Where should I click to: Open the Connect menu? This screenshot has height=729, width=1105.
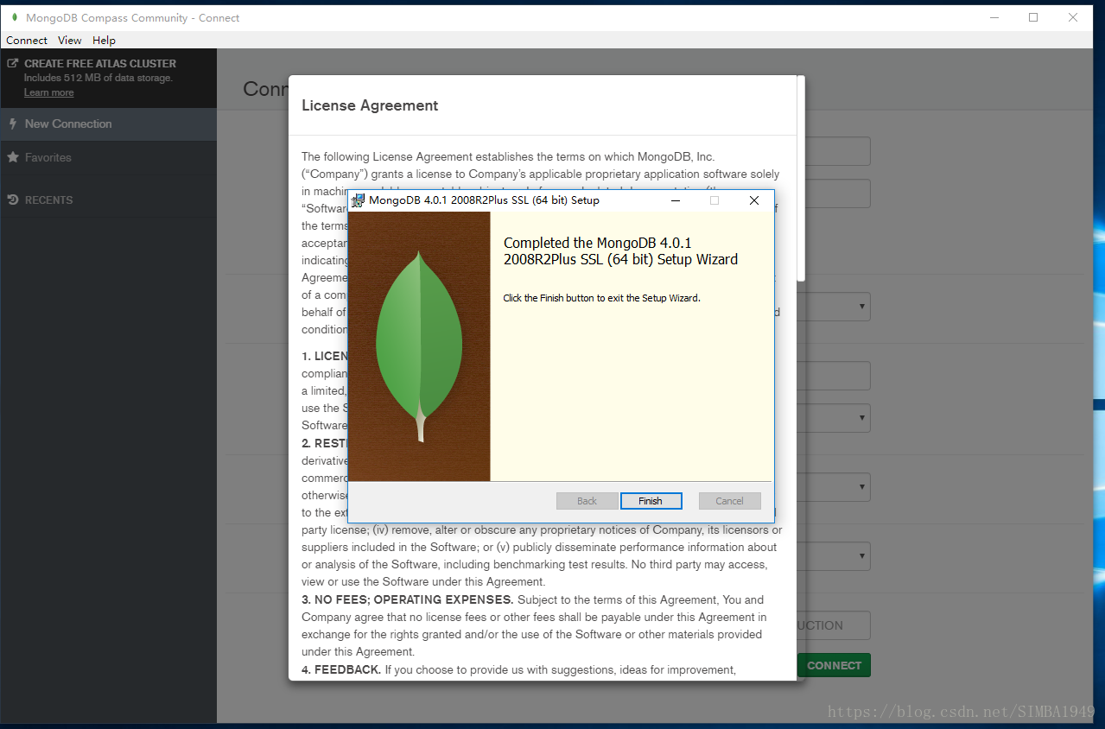click(27, 41)
